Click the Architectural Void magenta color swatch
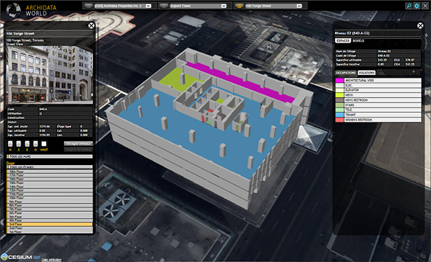The image size is (431, 262). pyautogui.click(x=340, y=80)
